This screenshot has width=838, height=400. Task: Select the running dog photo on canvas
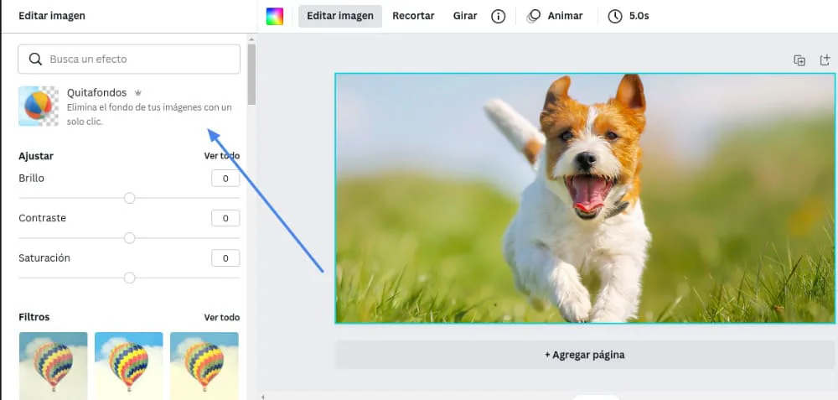pyautogui.click(x=585, y=199)
